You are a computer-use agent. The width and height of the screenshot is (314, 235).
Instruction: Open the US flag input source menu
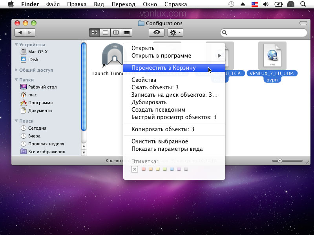pyautogui.click(x=254, y=4)
